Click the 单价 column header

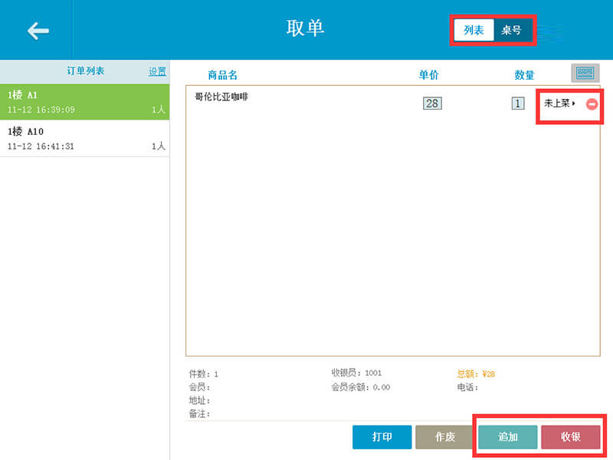(x=429, y=74)
